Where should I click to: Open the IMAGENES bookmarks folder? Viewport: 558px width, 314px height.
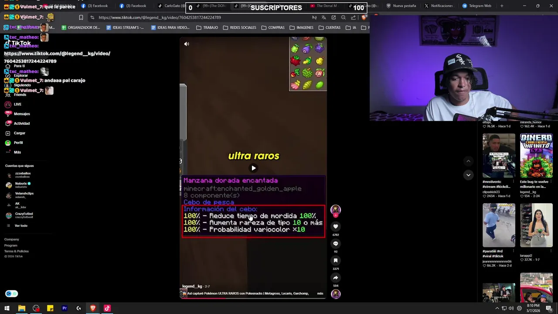click(x=301, y=27)
